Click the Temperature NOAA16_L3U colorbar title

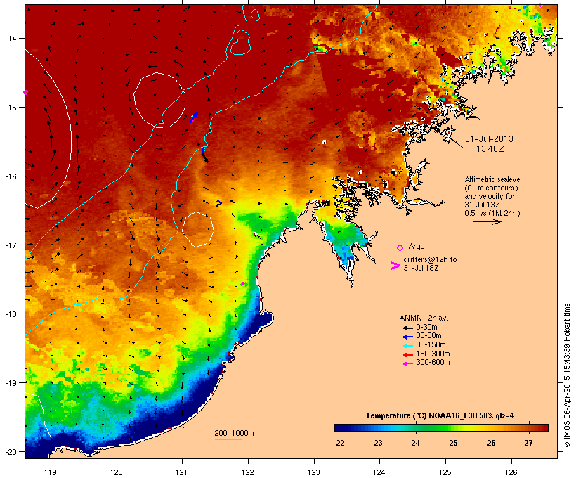440,415
